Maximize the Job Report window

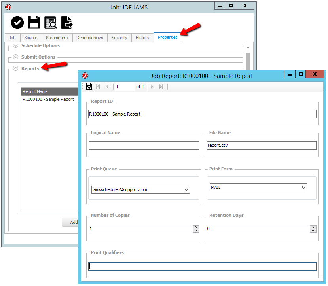pyautogui.click(x=301, y=74)
